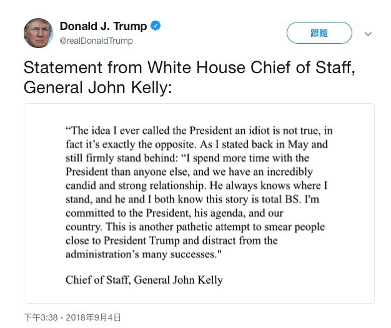Click "close to President Trump and distract" line
This screenshot has width=391, height=328.
pos(172,241)
